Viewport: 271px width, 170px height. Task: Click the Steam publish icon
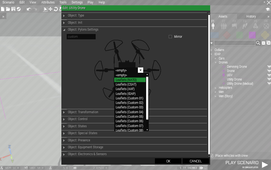click(x=19, y=9)
